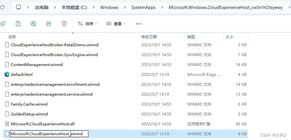This screenshot has height=140, width=291.
Task: Sort by the 大小 column header
Action: pyautogui.click(x=229, y=37)
